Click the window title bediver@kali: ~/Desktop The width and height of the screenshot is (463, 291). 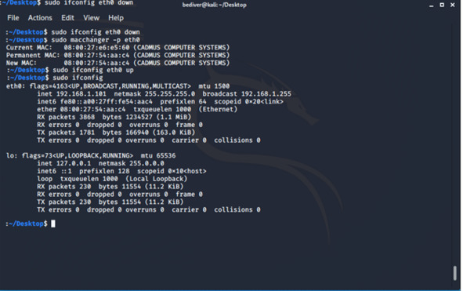pyautogui.click(x=215, y=5)
